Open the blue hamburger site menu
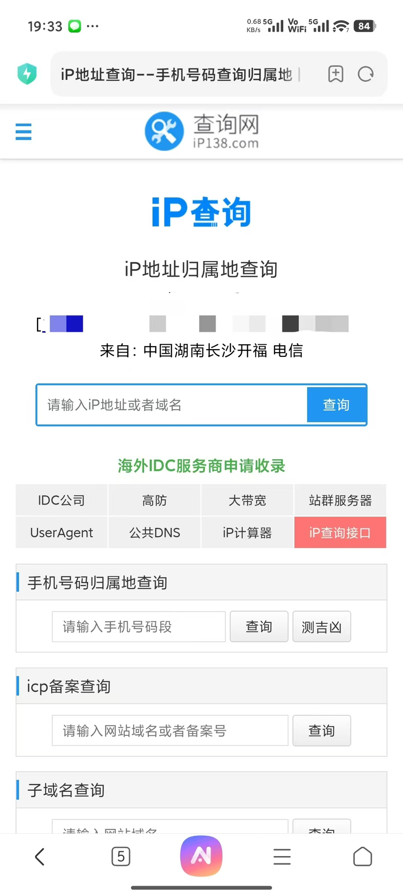403x896 pixels. (23, 131)
